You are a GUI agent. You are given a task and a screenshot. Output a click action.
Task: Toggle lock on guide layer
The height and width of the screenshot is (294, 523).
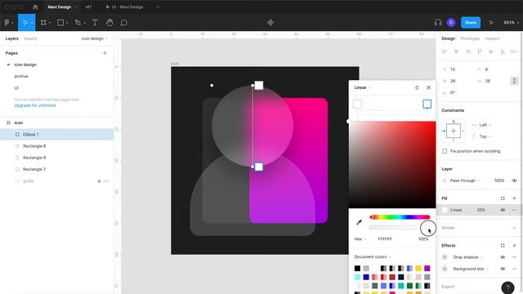click(99, 181)
